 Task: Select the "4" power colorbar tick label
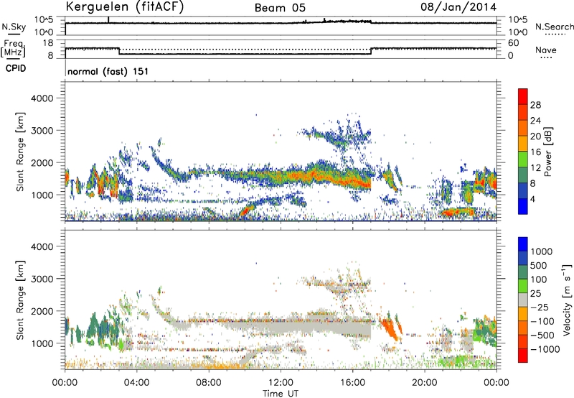click(533, 199)
